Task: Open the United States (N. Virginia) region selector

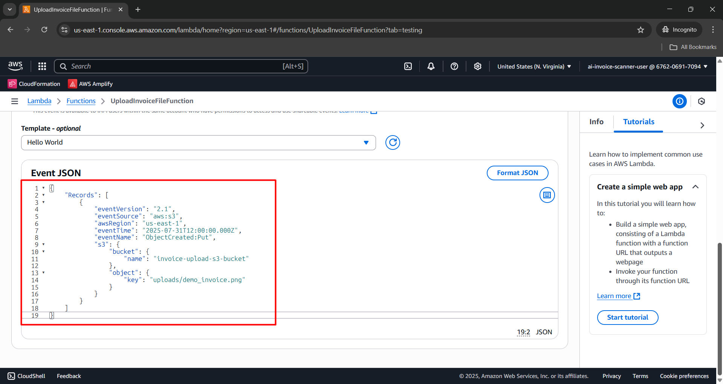Action: (533, 66)
